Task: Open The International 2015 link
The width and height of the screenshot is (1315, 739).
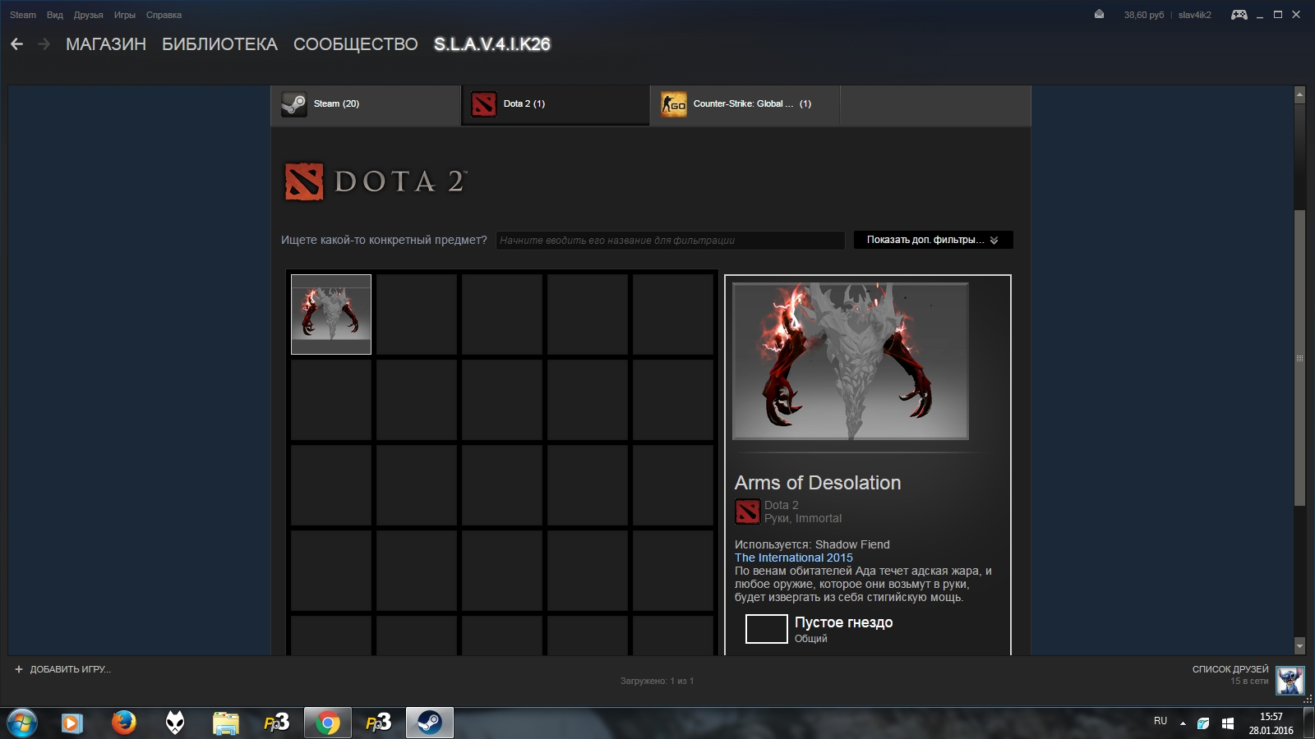Action: (x=794, y=558)
